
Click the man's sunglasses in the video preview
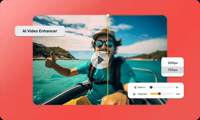103,44
